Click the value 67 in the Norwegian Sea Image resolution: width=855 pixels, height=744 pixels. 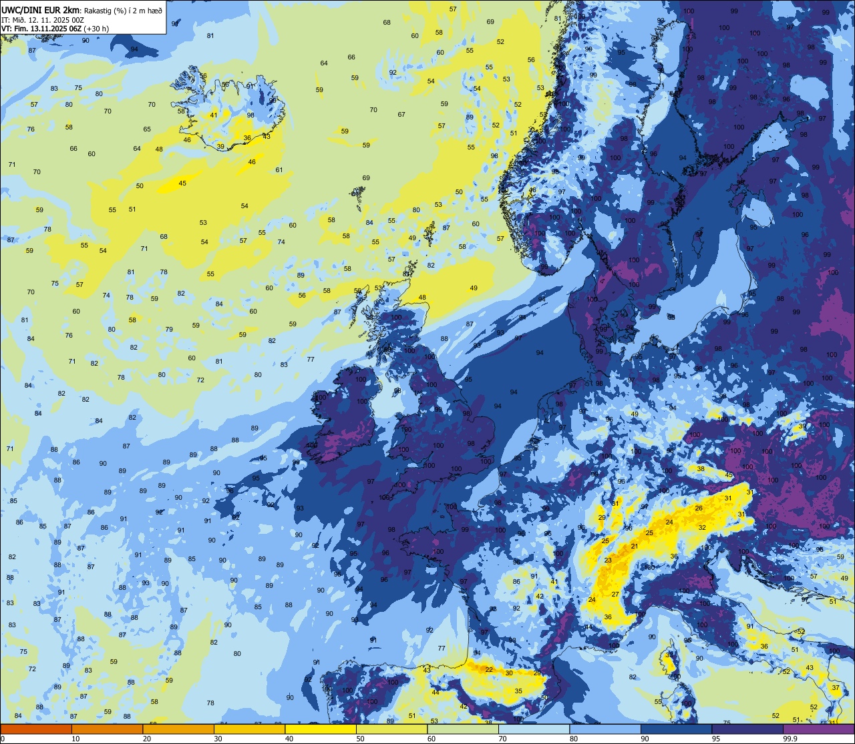click(x=401, y=114)
